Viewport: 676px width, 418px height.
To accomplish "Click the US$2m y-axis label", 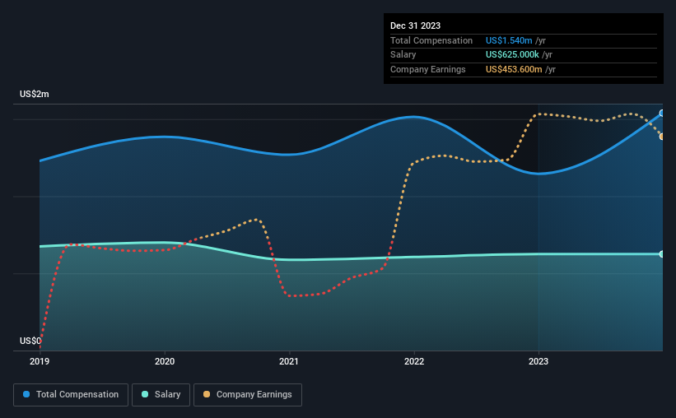I will click(35, 94).
